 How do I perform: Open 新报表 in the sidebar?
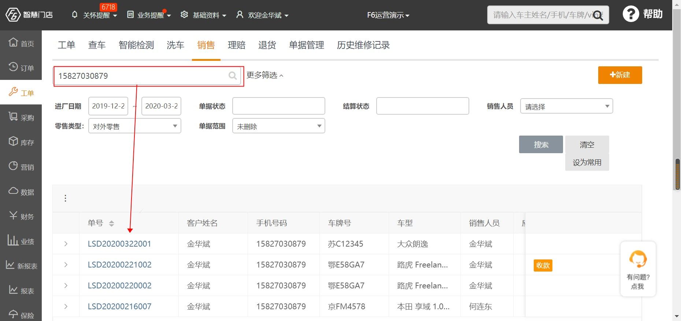[21, 266]
